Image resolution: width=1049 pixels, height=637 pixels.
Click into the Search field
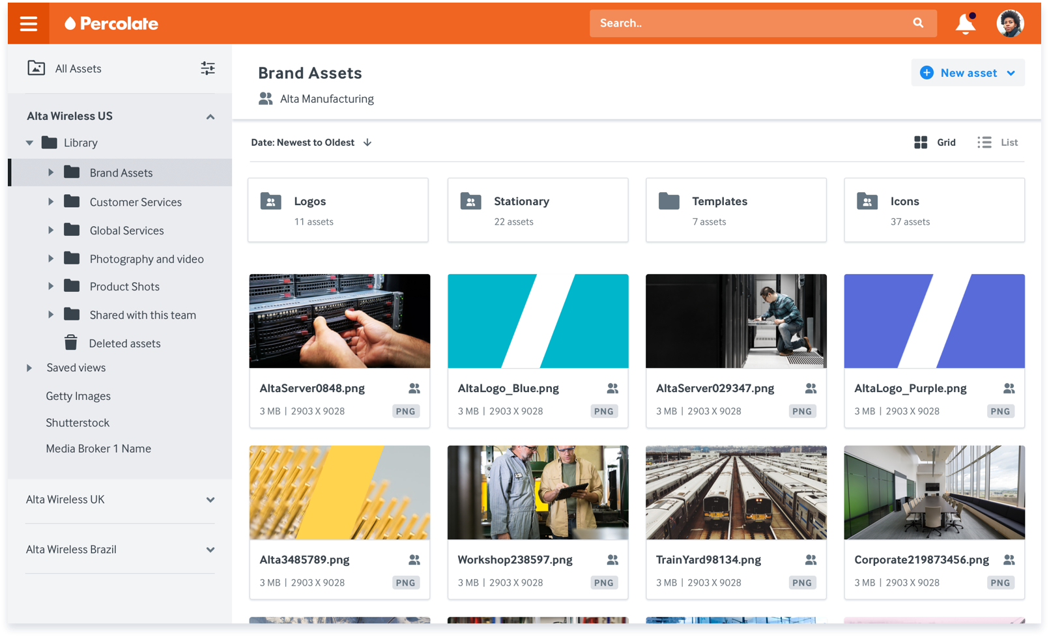click(763, 23)
